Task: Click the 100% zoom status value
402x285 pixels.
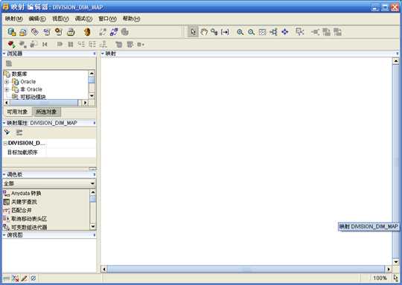Action: [380, 278]
